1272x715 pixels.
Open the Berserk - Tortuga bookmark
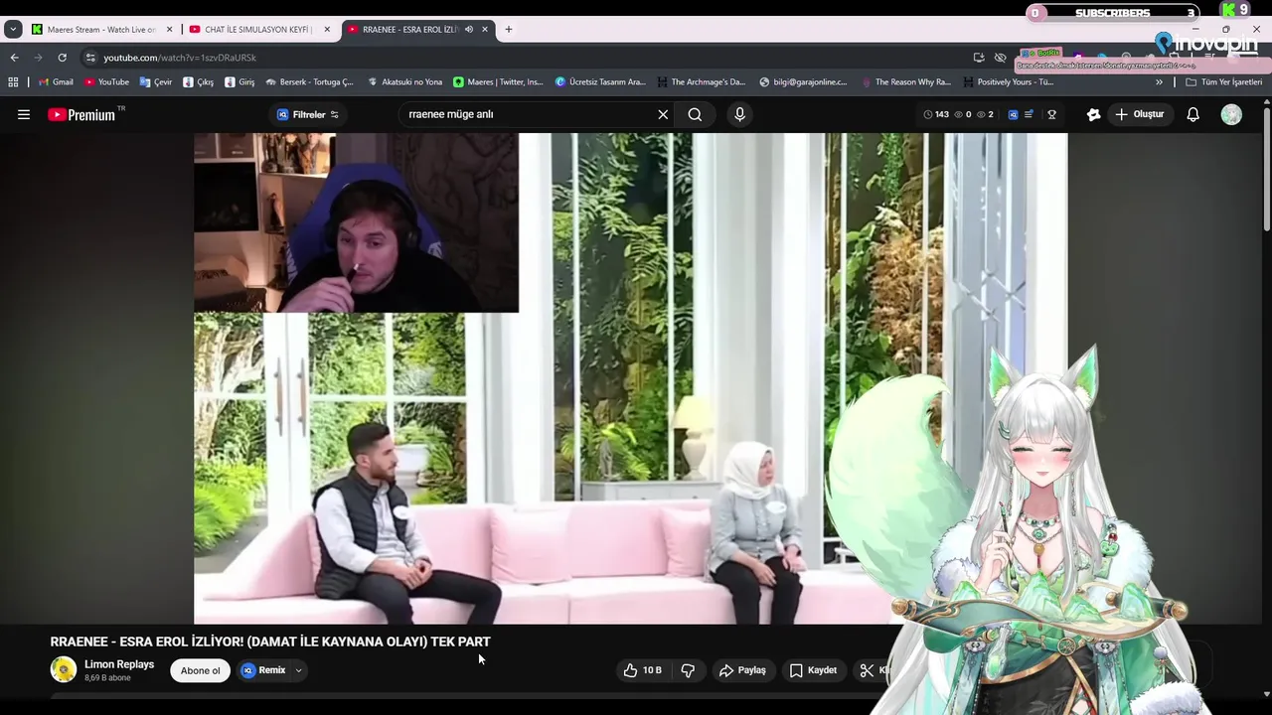tap(309, 82)
